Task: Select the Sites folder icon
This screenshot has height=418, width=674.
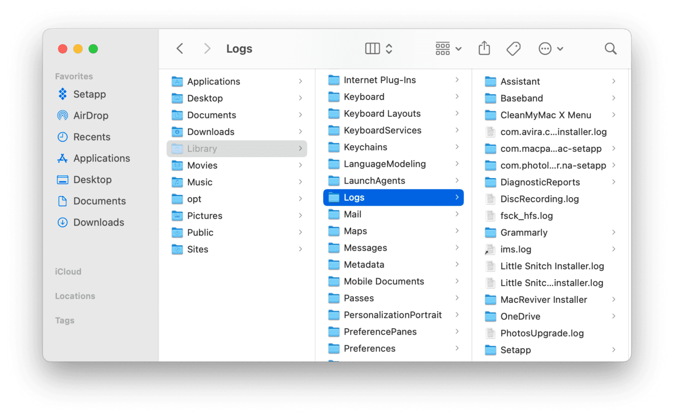Action: point(177,250)
